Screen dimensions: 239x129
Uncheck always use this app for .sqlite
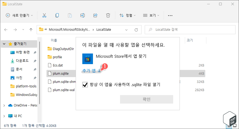85,84
